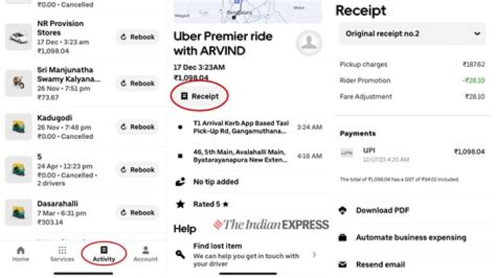Open Find lost item help option
496x278 pixels.
248,255
